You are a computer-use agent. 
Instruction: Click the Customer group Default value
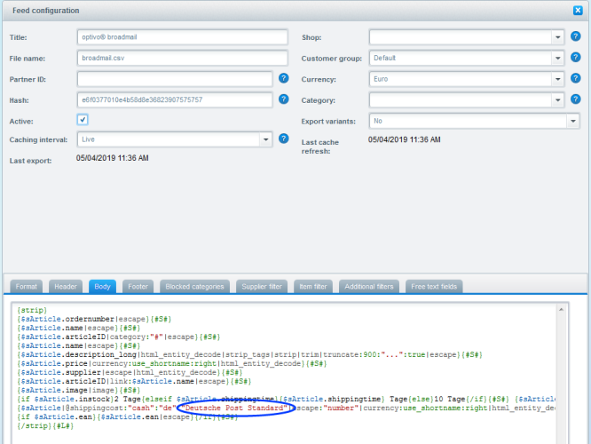point(461,58)
